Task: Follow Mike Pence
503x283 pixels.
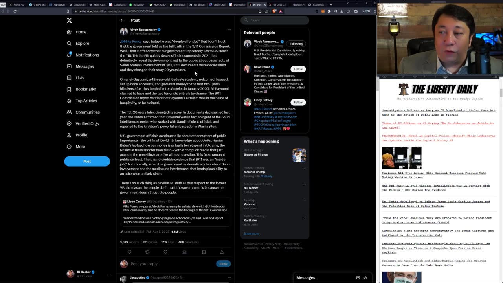Action: coord(298,69)
